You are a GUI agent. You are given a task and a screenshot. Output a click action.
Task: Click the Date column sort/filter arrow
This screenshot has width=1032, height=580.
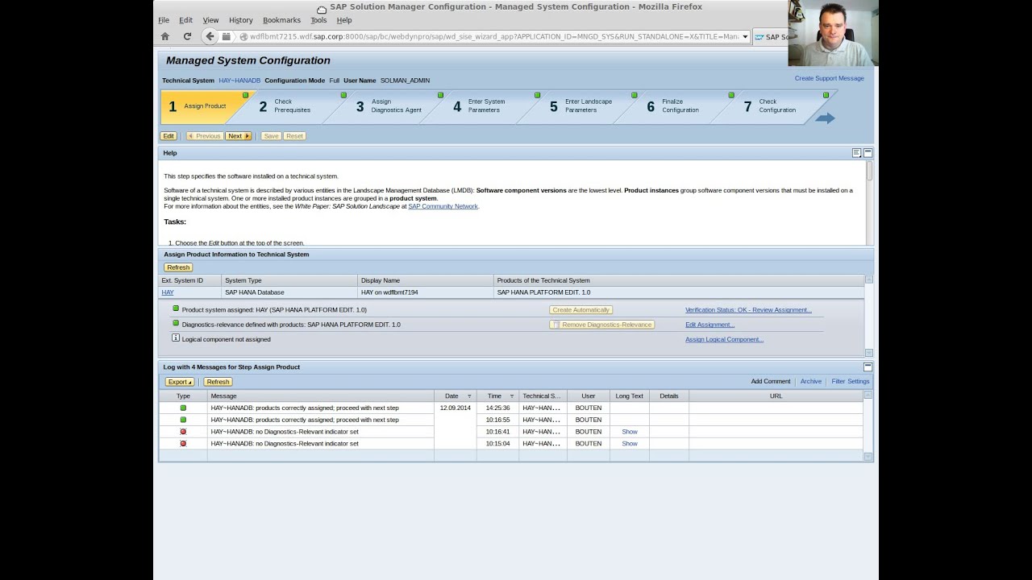(x=469, y=396)
